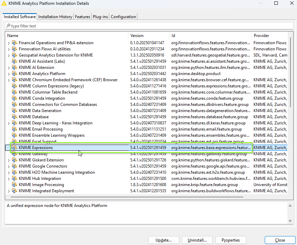Sort by the Version column header
Image resolution: width=297 pixels, height=245 pixels.
pos(149,35)
